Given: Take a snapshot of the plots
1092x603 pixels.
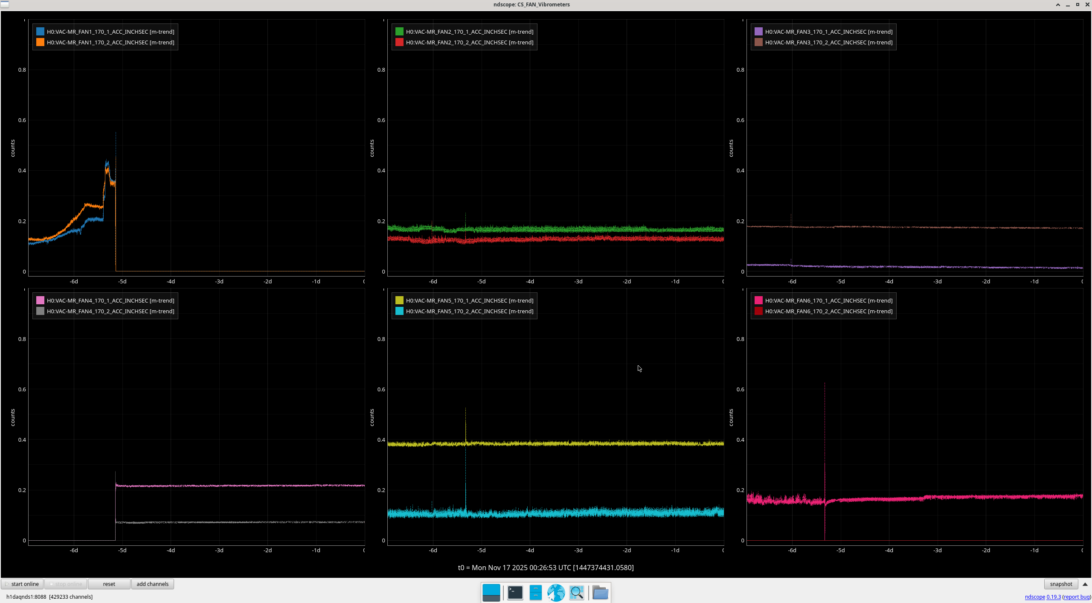Looking at the screenshot, I should (1061, 584).
